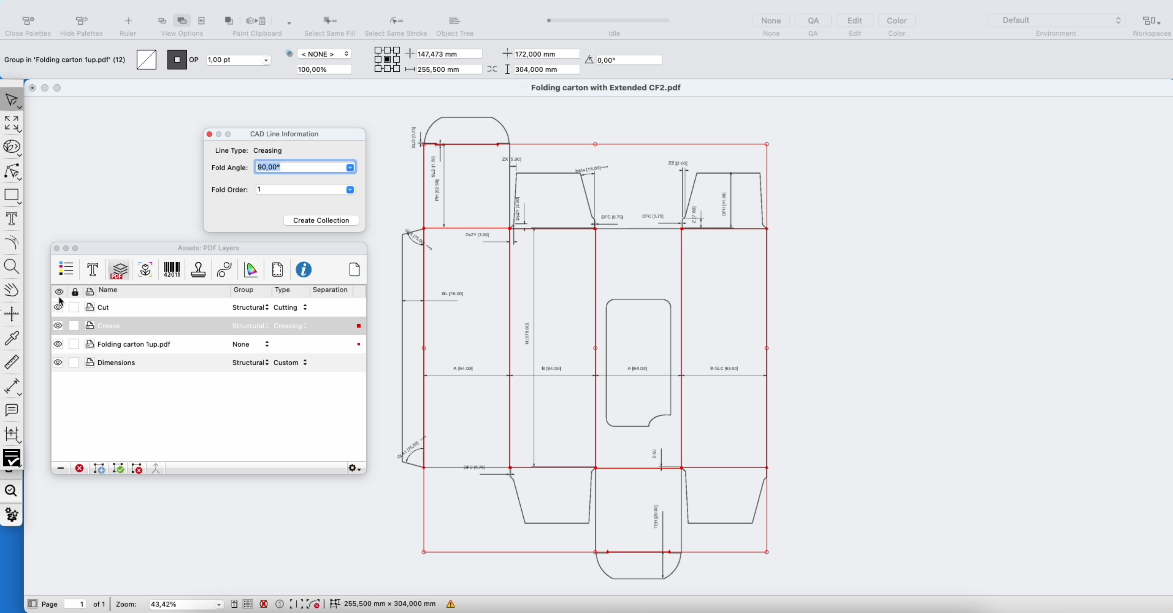Screen dimensions: 1173x613
Task: Click the red delete layer icon
Action: [x=79, y=468]
